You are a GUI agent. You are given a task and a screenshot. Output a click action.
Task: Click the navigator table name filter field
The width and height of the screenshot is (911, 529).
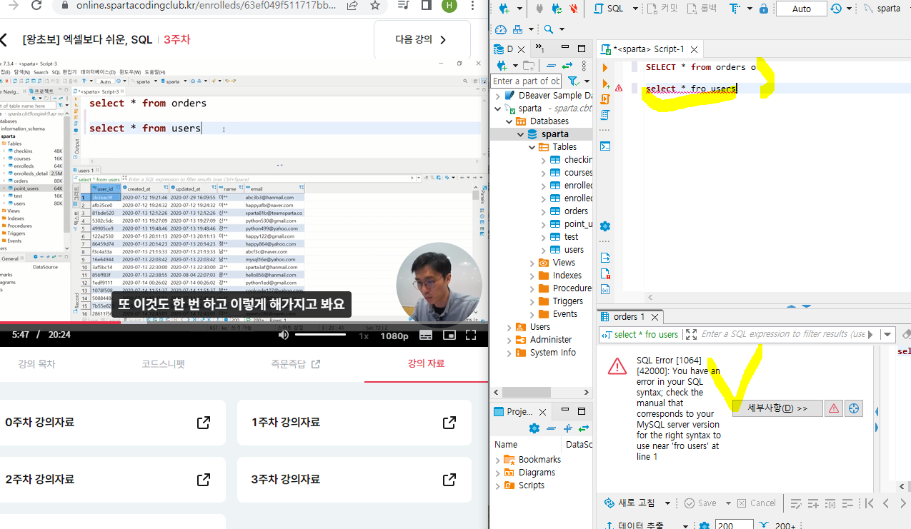coord(527,81)
